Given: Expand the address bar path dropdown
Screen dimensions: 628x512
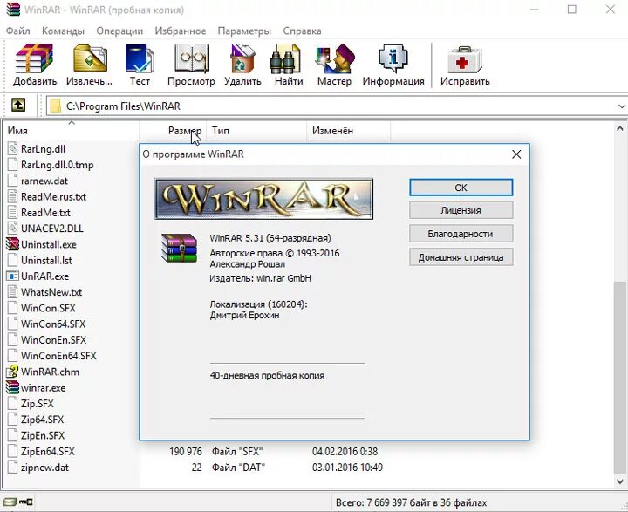Looking at the screenshot, I should (621, 106).
